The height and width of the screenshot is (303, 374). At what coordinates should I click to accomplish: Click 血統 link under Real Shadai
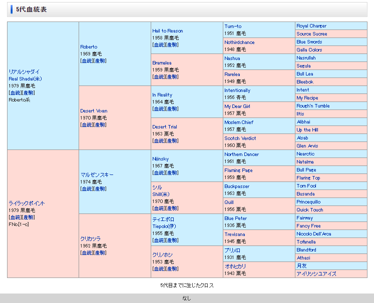(x=15, y=93)
